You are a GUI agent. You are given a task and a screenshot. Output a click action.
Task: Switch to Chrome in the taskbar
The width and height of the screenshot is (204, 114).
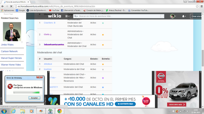tap(60, 111)
